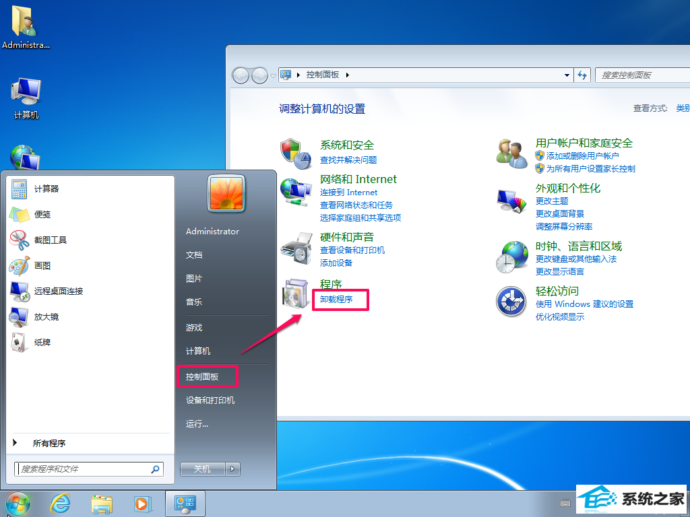Click 使用 Windows 建议的设置 link
690x517 pixels.
[x=584, y=304]
